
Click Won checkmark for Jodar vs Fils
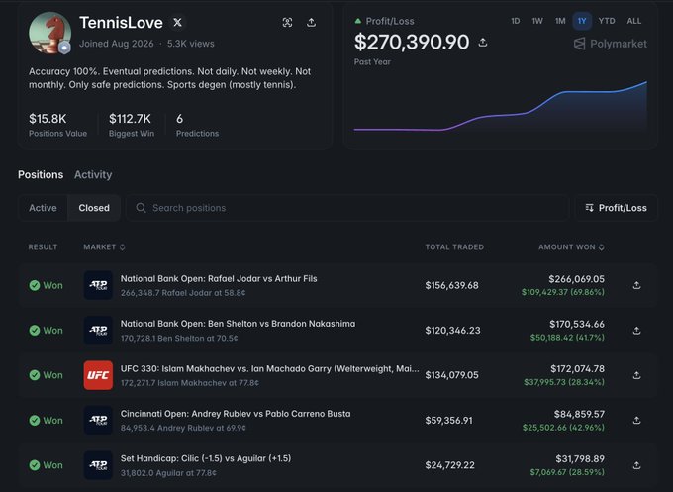[x=35, y=285]
